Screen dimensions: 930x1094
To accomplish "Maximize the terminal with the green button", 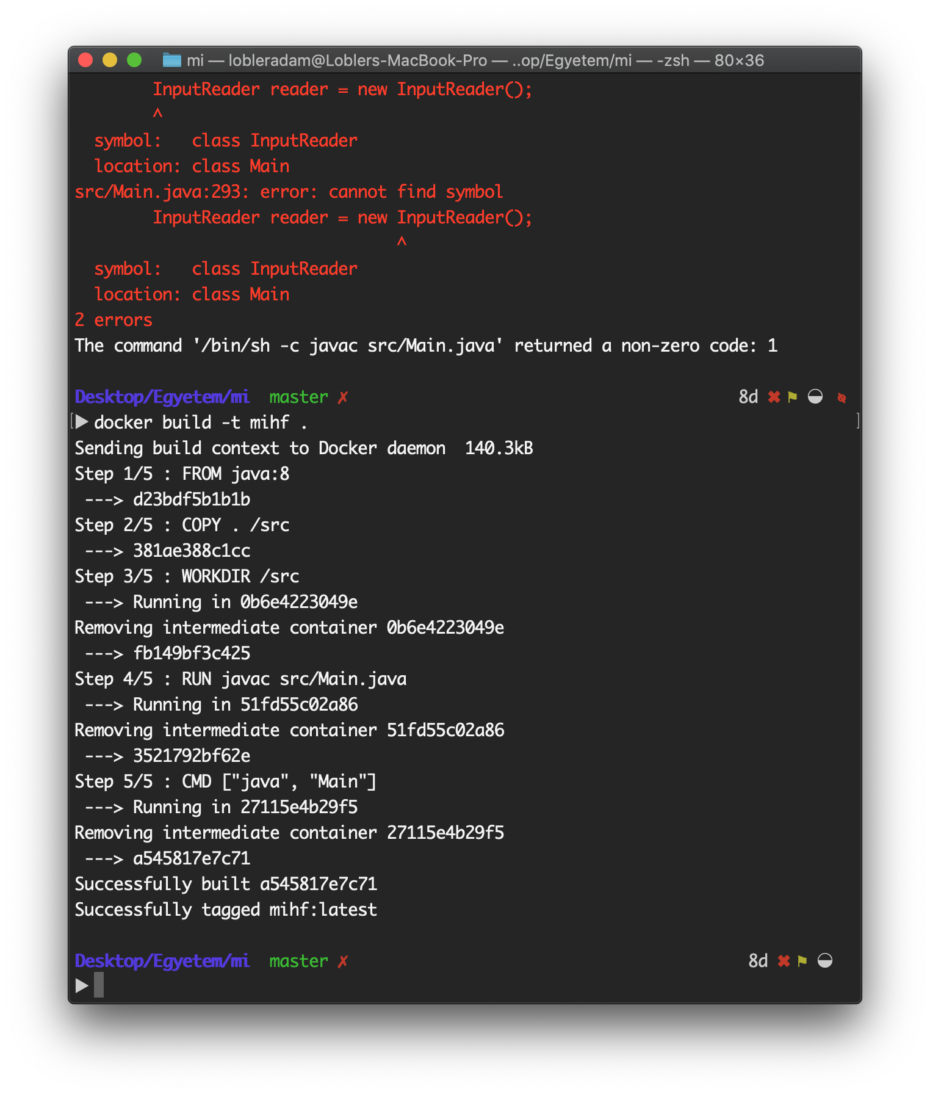I will 134,60.
